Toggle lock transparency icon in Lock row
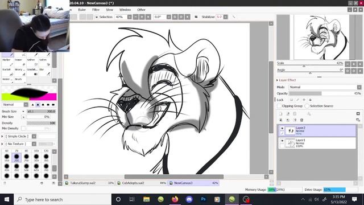 click(291, 100)
